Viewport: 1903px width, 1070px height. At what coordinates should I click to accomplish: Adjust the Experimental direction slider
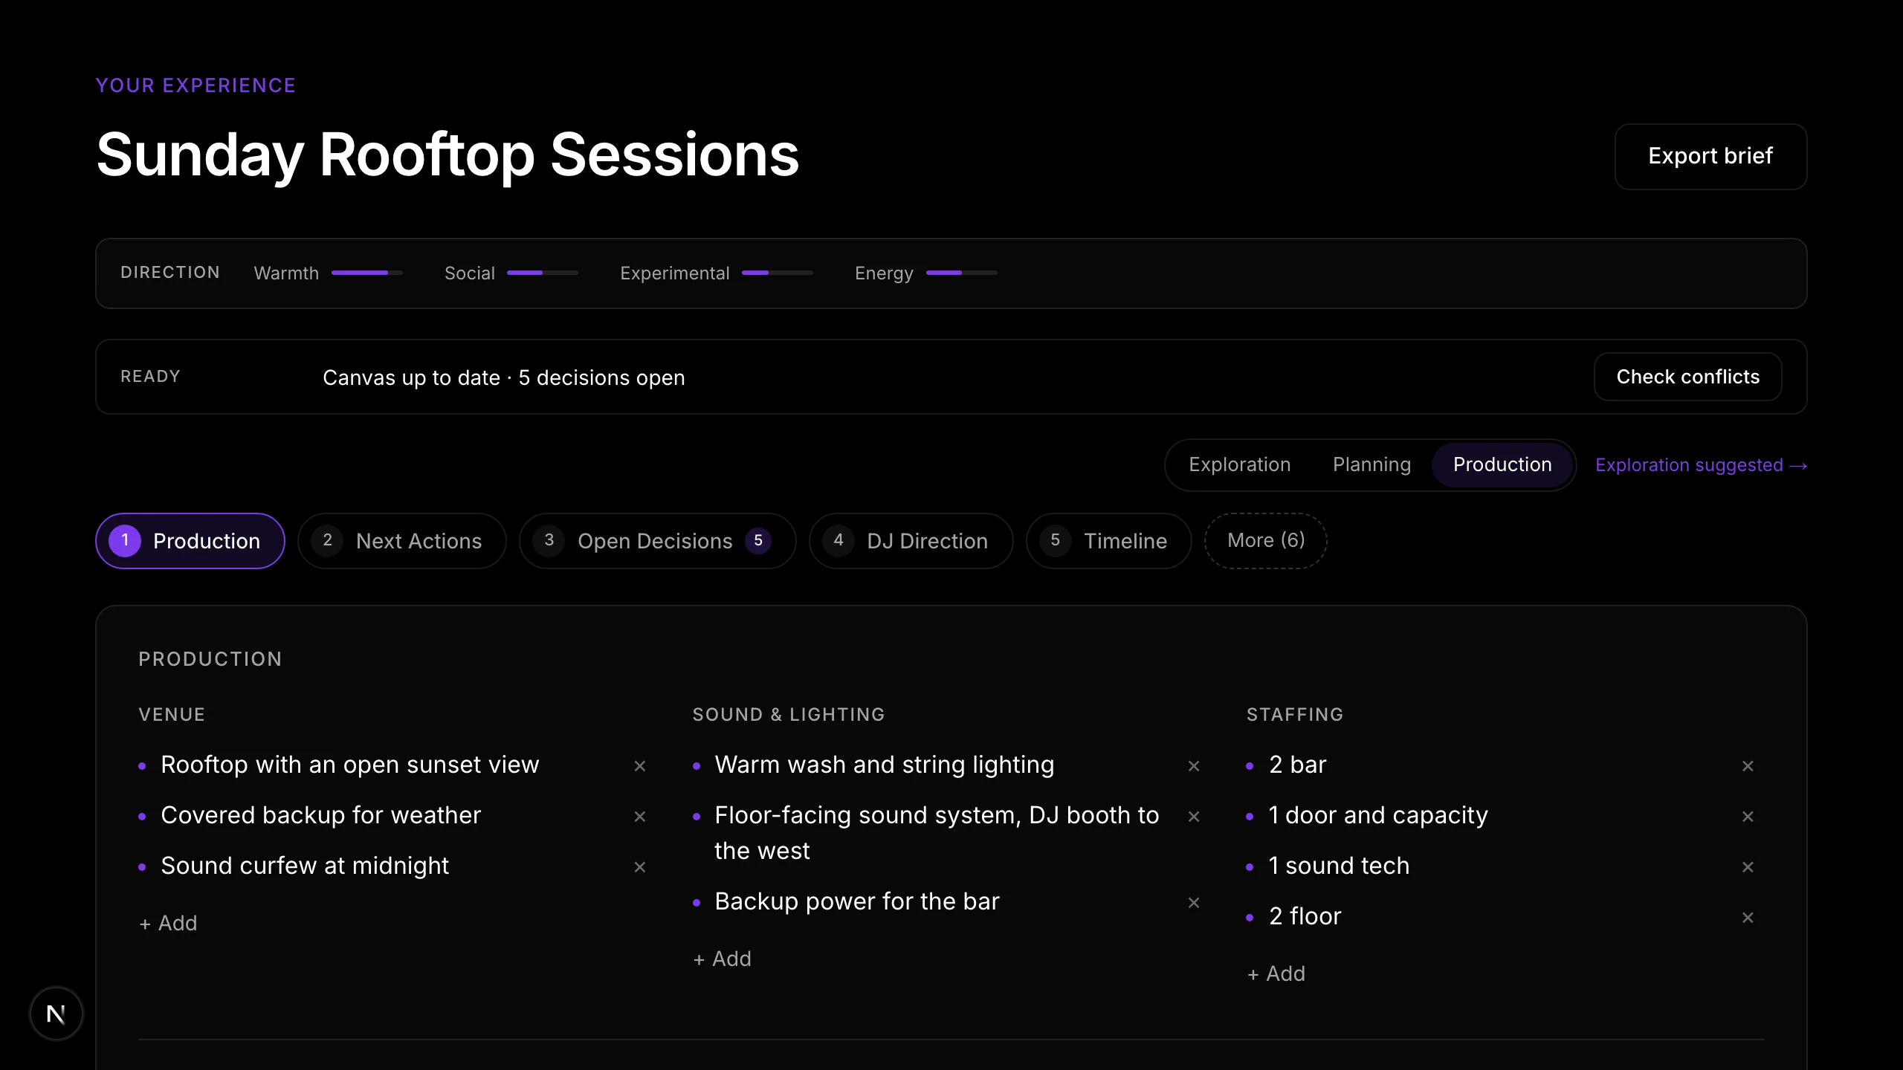[x=778, y=273]
